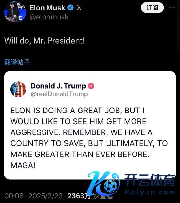Open Elon Musk's profile avatar
The height and width of the screenshot is (203, 180).
(x=15, y=12)
